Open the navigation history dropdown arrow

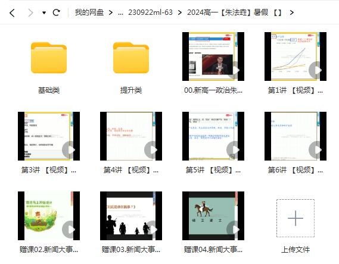pyautogui.click(x=44, y=12)
